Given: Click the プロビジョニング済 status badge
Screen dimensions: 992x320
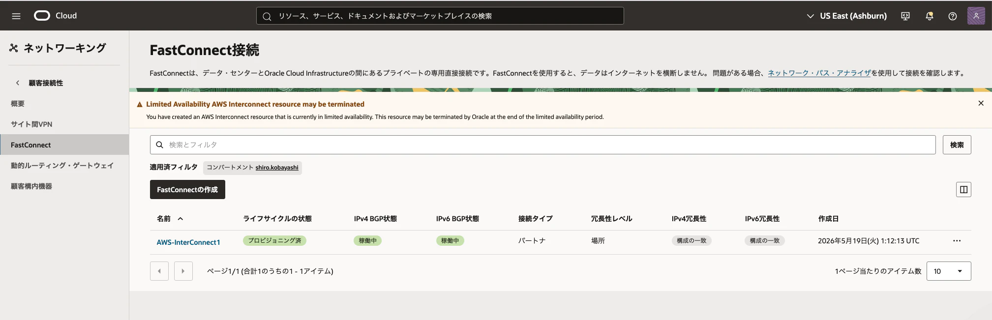Looking at the screenshot, I should pos(274,240).
